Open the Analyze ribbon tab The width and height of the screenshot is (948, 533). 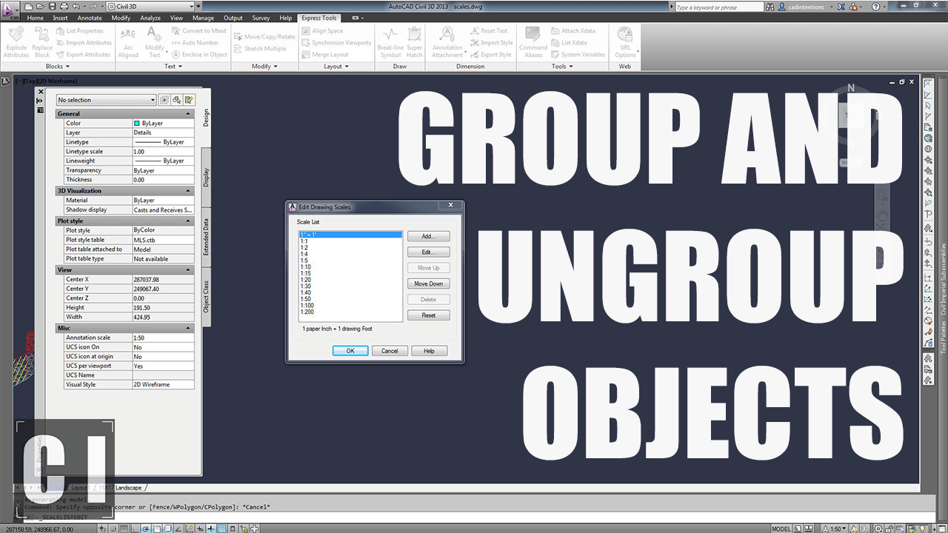150,18
